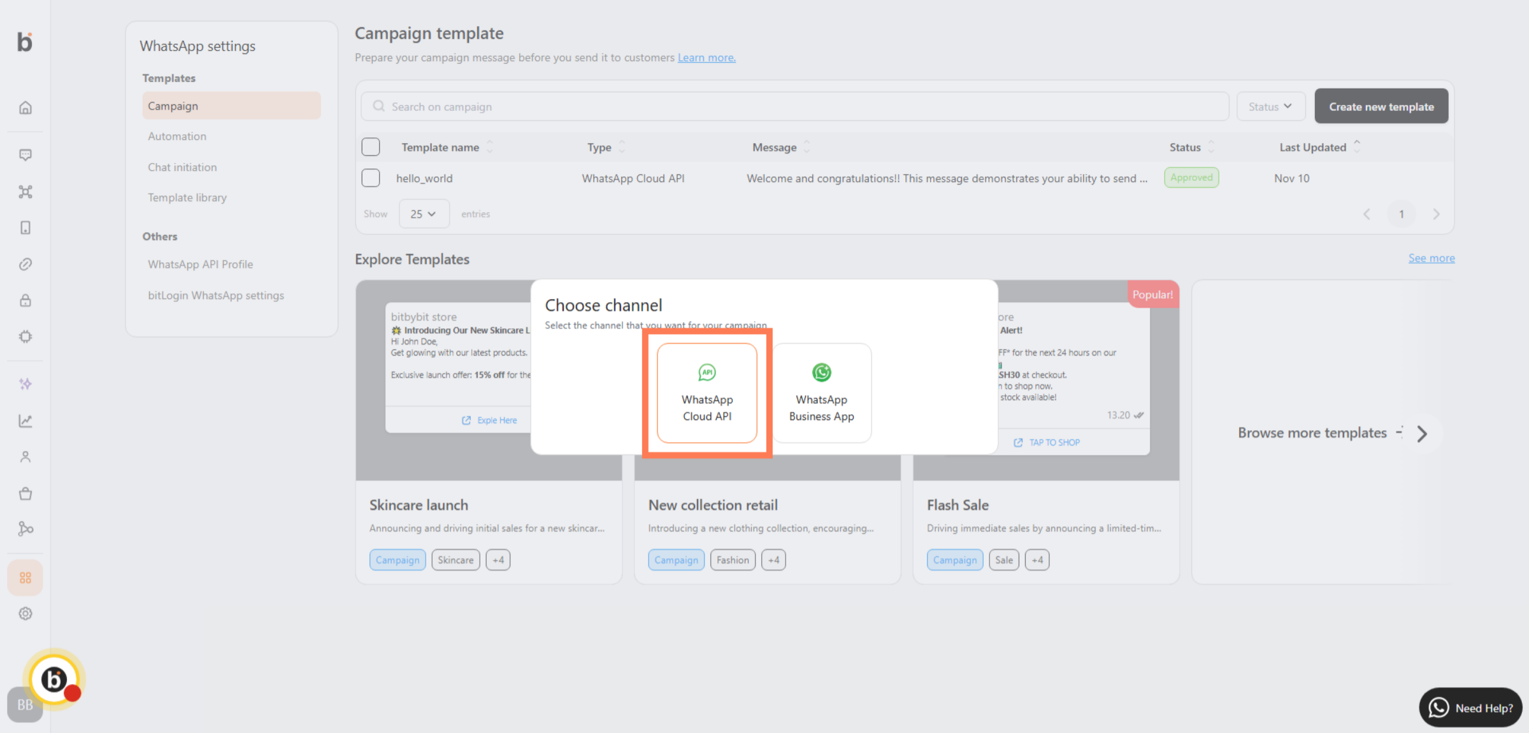The height and width of the screenshot is (733, 1529).
Task: Choose the WhatsApp Business App channel
Action: (x=821, y=393)
